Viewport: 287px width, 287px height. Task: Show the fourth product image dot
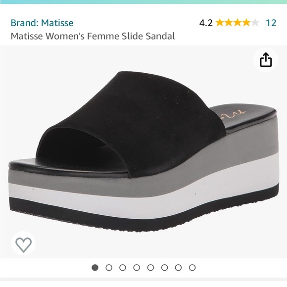click(137, 268)
